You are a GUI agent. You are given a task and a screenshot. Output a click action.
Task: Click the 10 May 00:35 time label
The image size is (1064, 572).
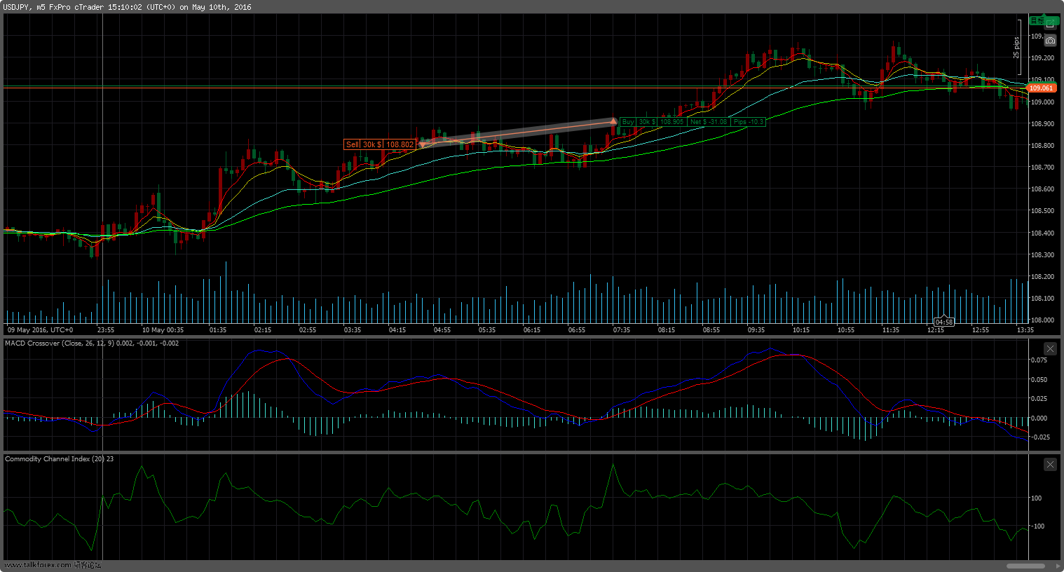pyautogui.click(x=163, y=329)
